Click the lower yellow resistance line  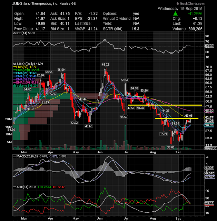click(177, 118)
